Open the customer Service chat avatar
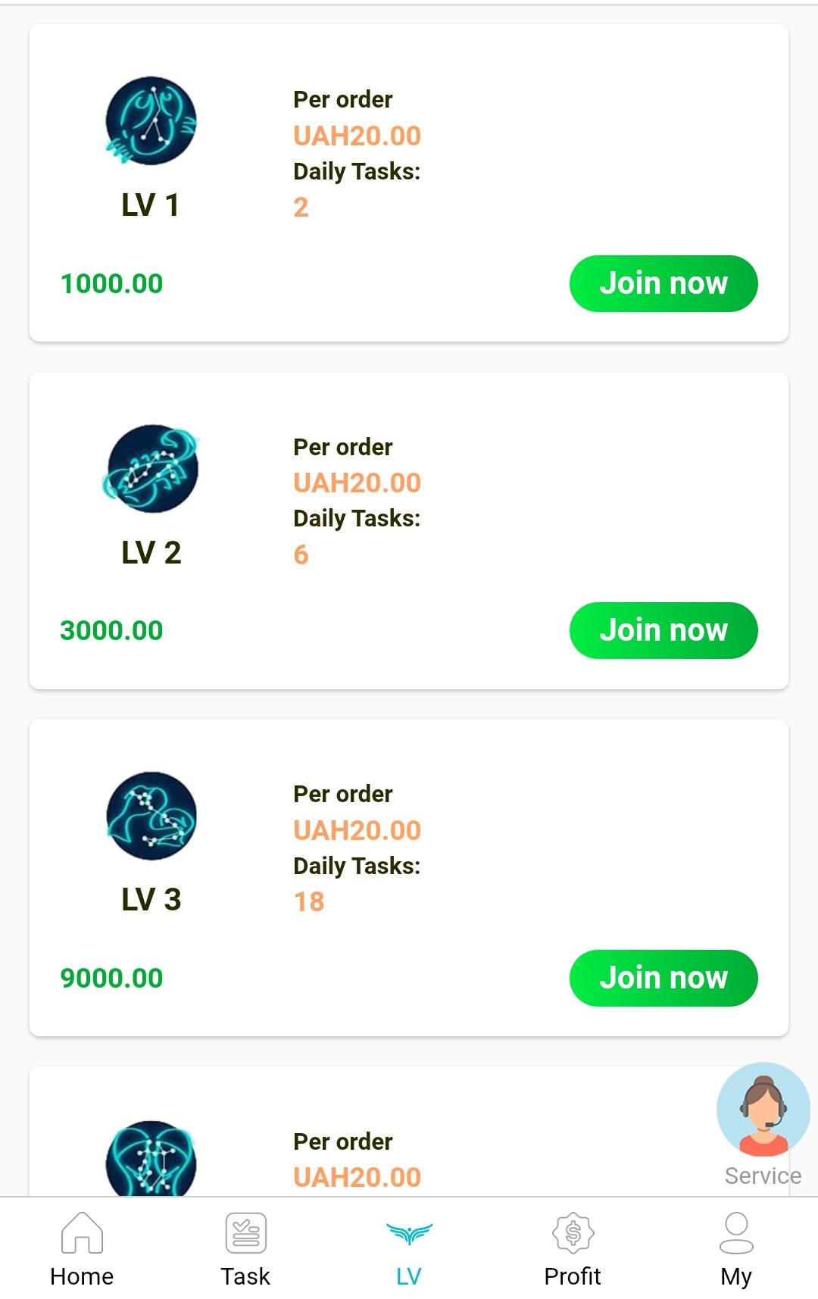 [x=763, y=1110]
